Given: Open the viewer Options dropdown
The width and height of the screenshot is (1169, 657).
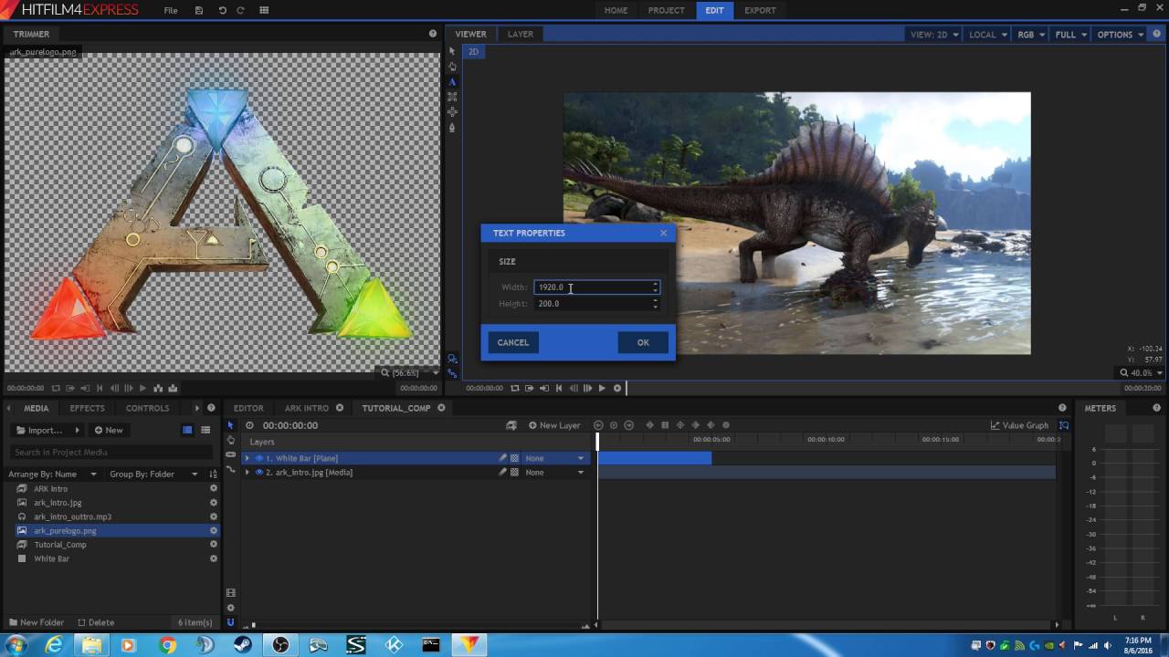Looking at the screenshot, I should click(x=1120, y=35).
